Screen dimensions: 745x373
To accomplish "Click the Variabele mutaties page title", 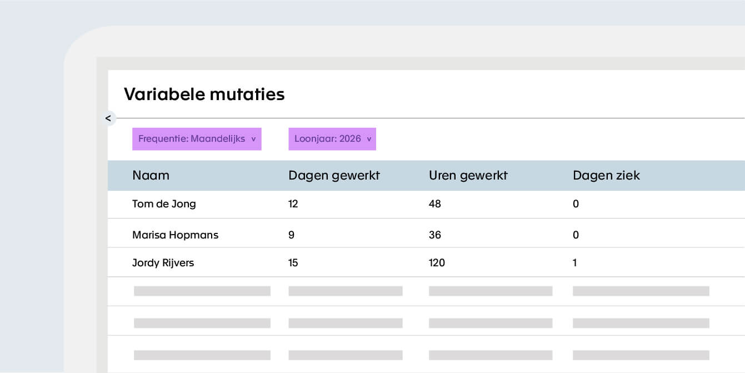I will coord(204,95).
